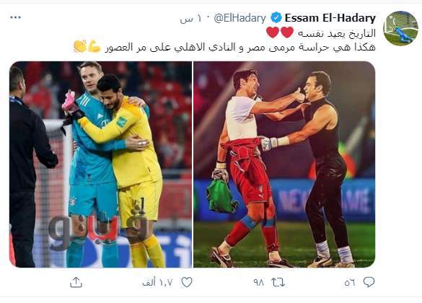Open the right photo of two players
The image size is (422, 303).
coord(284,164)
